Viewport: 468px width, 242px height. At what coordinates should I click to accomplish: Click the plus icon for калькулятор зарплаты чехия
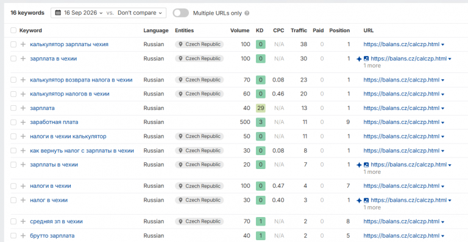point(23,44)
